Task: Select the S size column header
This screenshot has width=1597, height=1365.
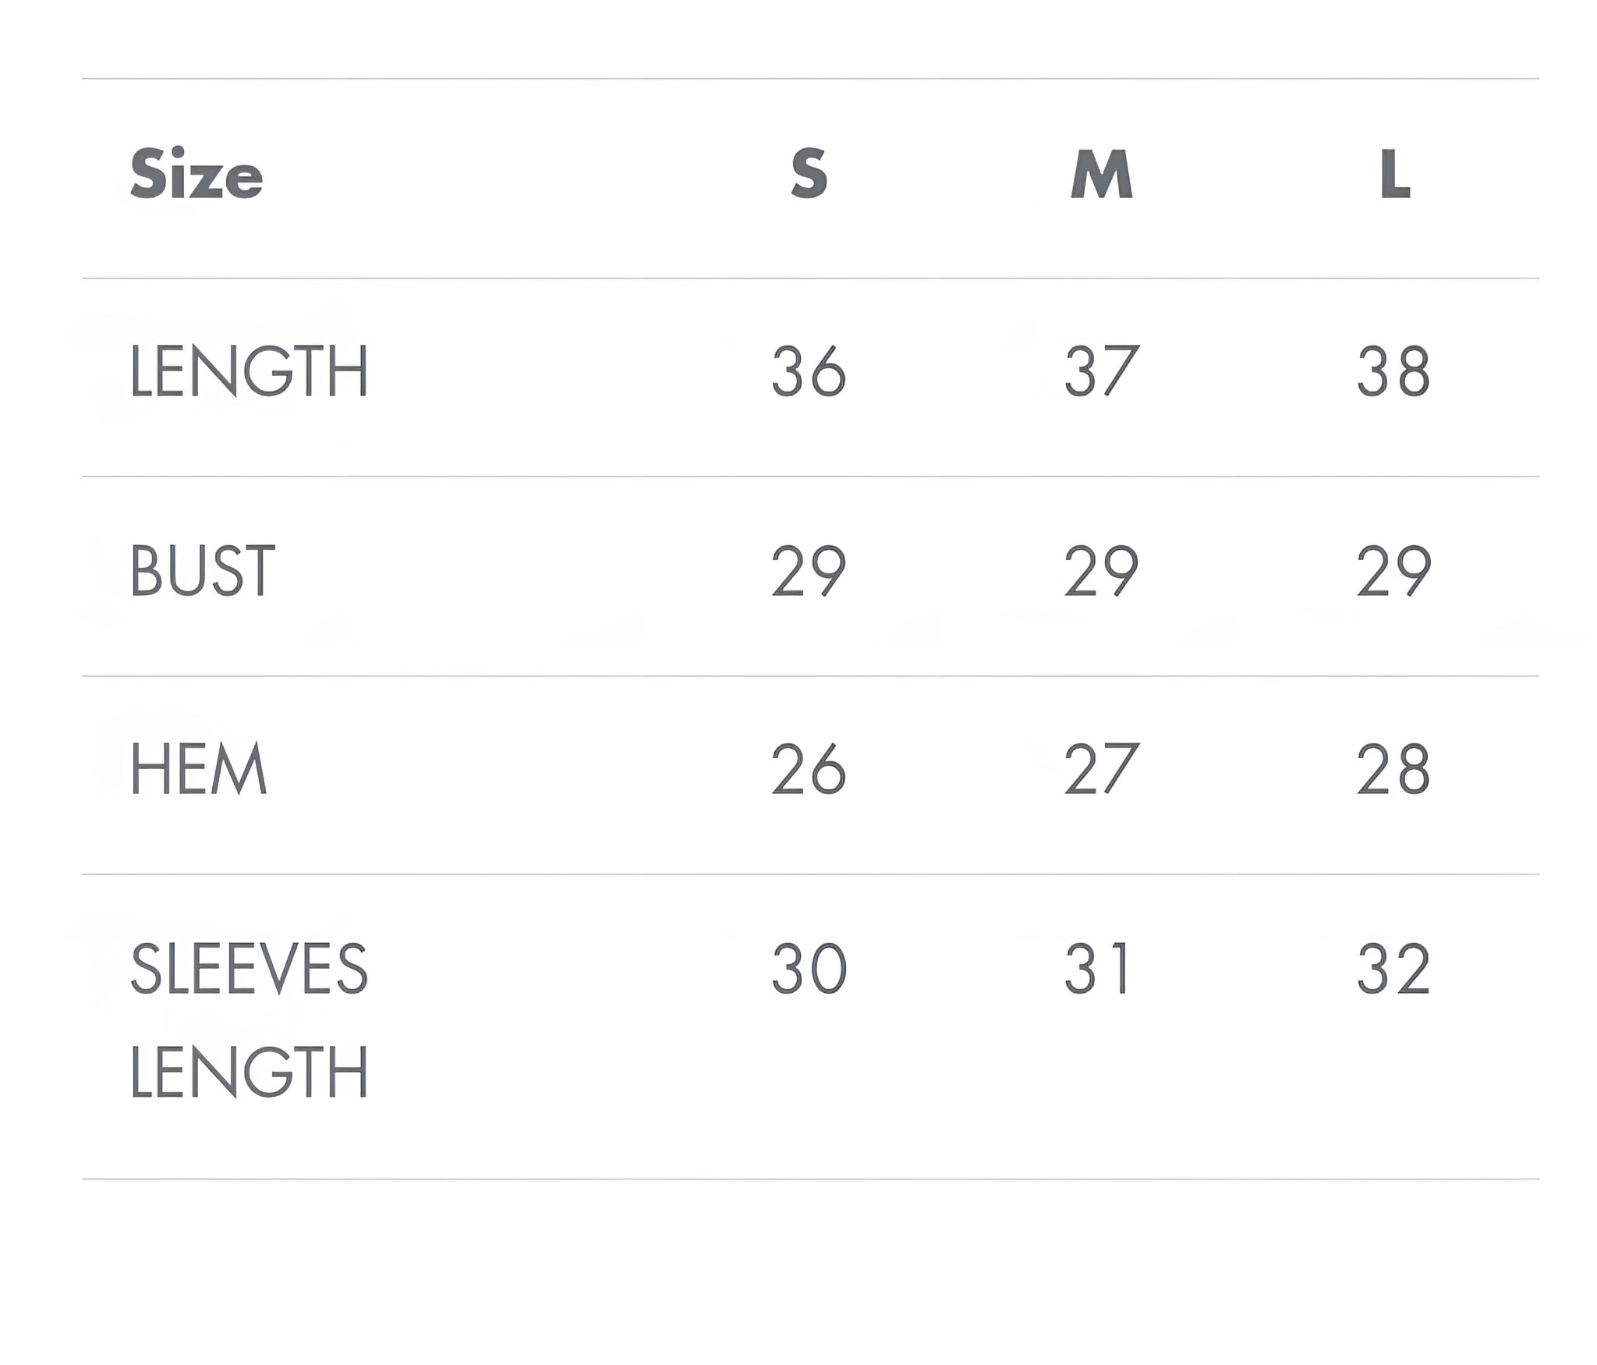Action: click(x=809, y=173)
